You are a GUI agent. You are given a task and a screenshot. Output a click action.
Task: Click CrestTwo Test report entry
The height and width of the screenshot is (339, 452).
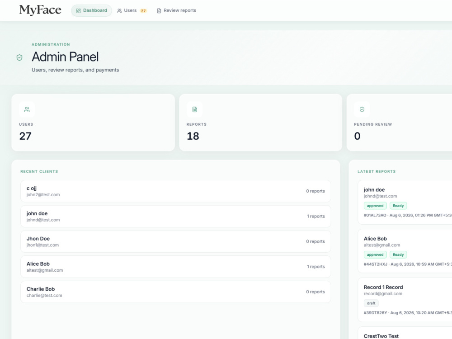coord(405,333)
